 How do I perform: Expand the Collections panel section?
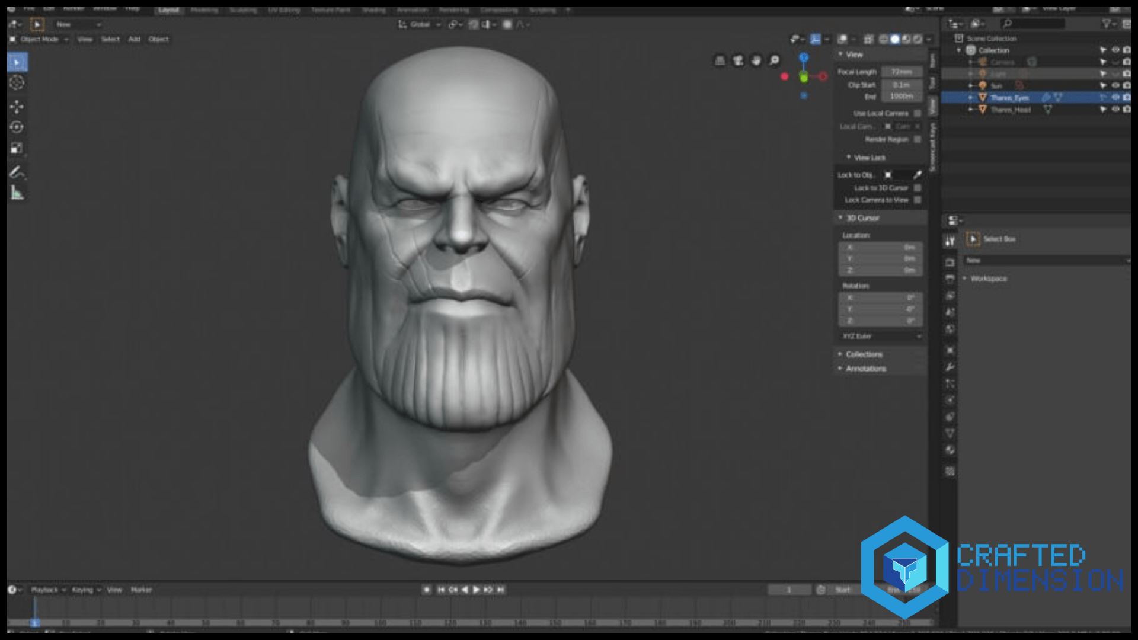[861, 354]
